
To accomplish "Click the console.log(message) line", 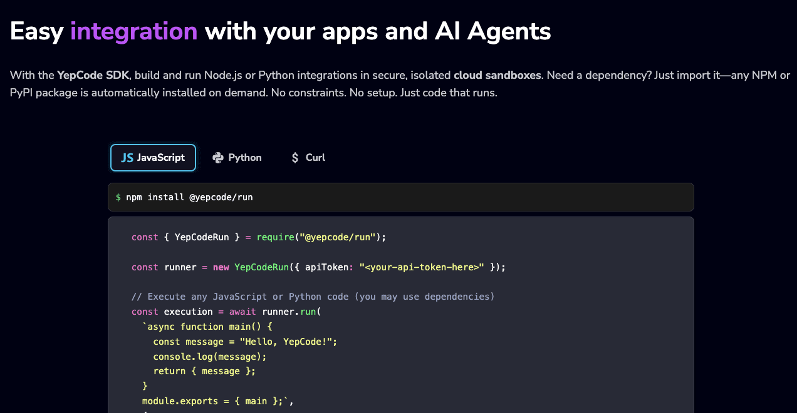I will [x=210, y=357].
